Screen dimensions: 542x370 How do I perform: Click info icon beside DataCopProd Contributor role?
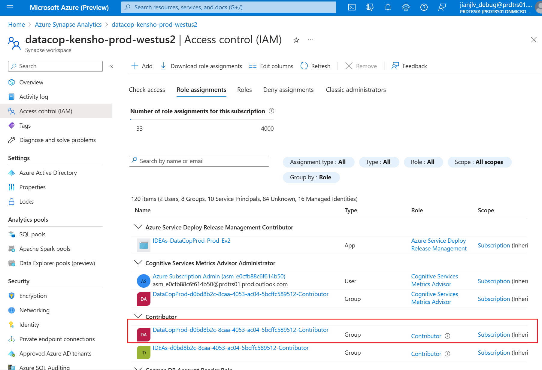tap(447, 336)
